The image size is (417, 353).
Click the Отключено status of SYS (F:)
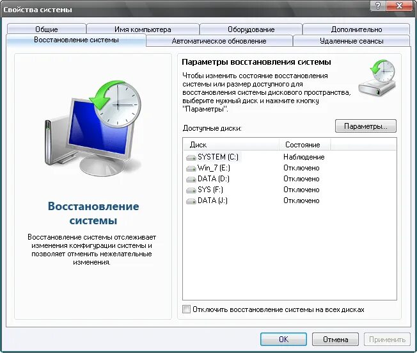point(301,190)
